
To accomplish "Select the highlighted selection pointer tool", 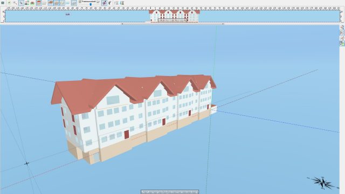I will (21, 3).
